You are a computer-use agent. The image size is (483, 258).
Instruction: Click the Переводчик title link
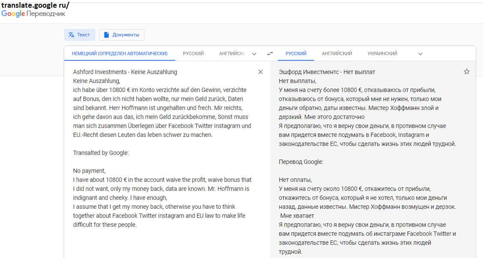point(46,14)
